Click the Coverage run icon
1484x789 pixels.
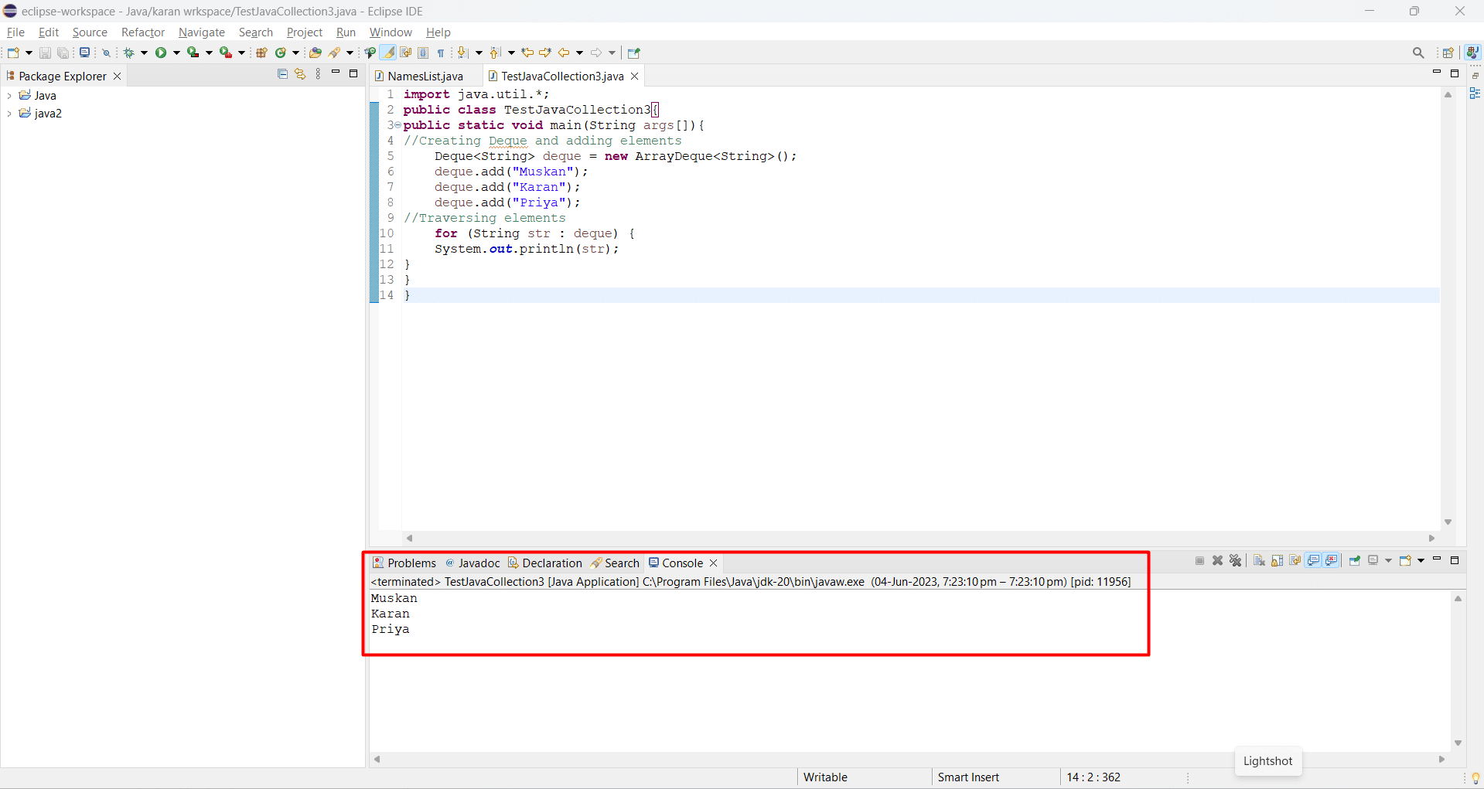coord(193,53)
